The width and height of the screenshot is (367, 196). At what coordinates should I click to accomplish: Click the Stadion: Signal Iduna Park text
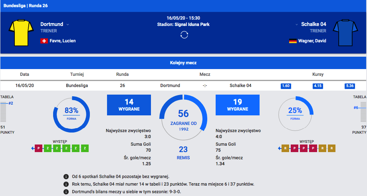183,24
